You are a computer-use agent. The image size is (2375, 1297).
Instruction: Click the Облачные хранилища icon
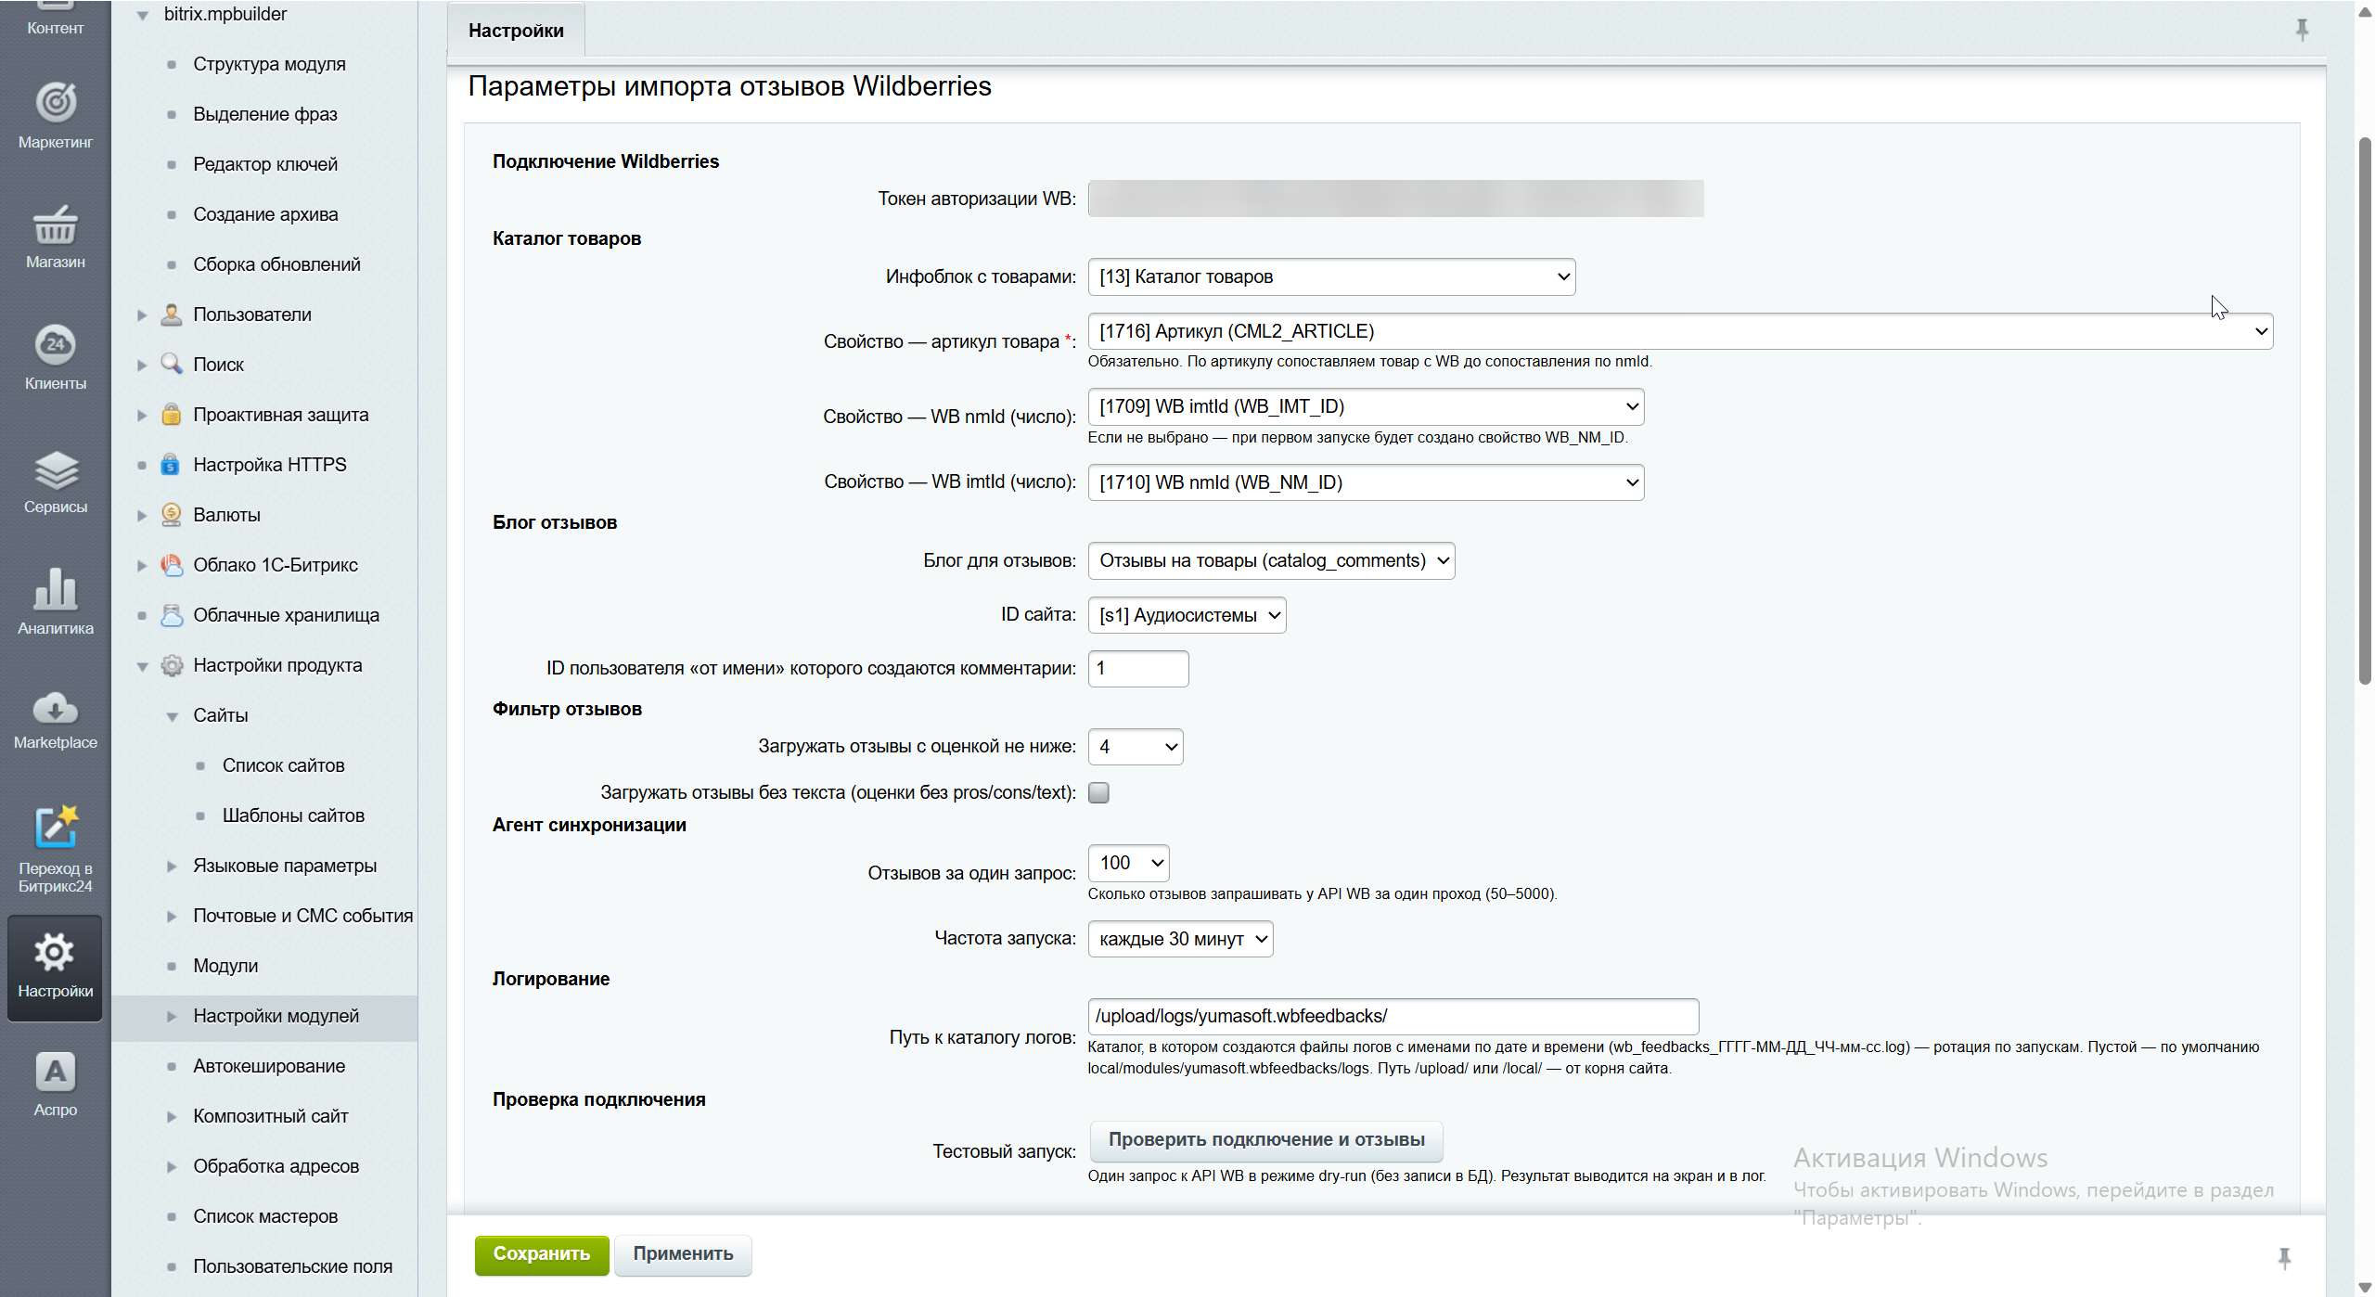172,615
